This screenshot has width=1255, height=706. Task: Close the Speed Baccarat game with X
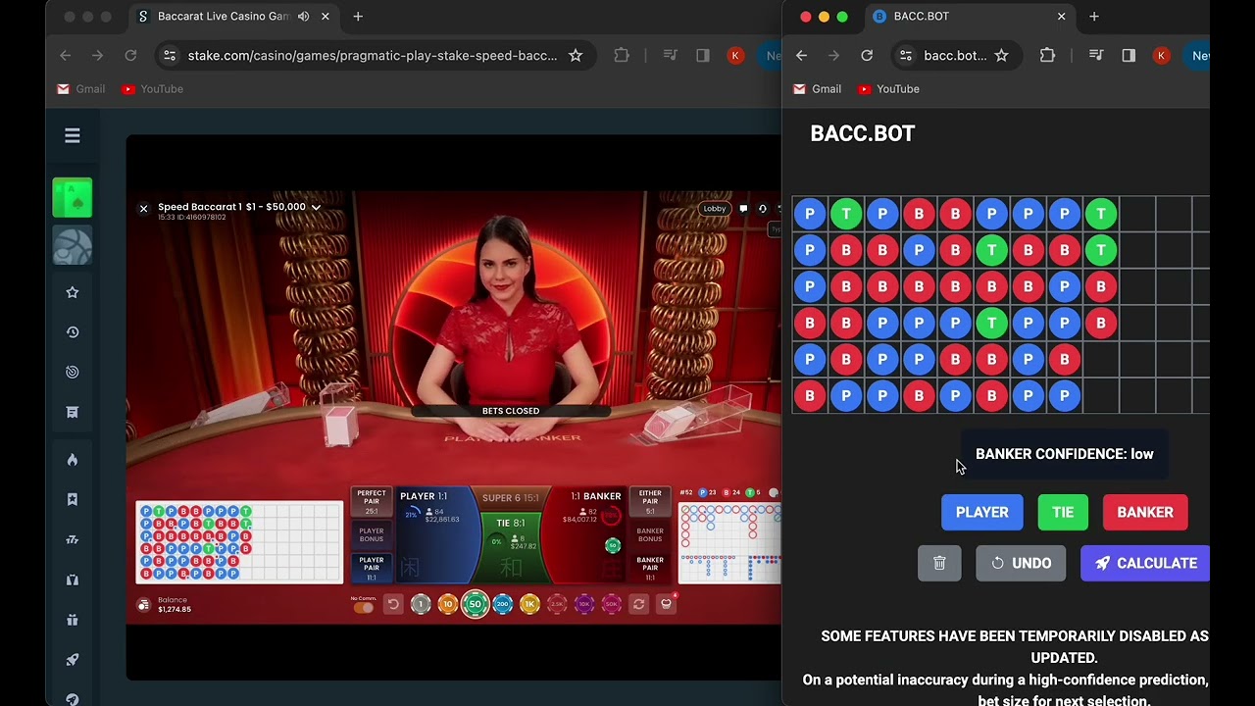click(143, 209)
